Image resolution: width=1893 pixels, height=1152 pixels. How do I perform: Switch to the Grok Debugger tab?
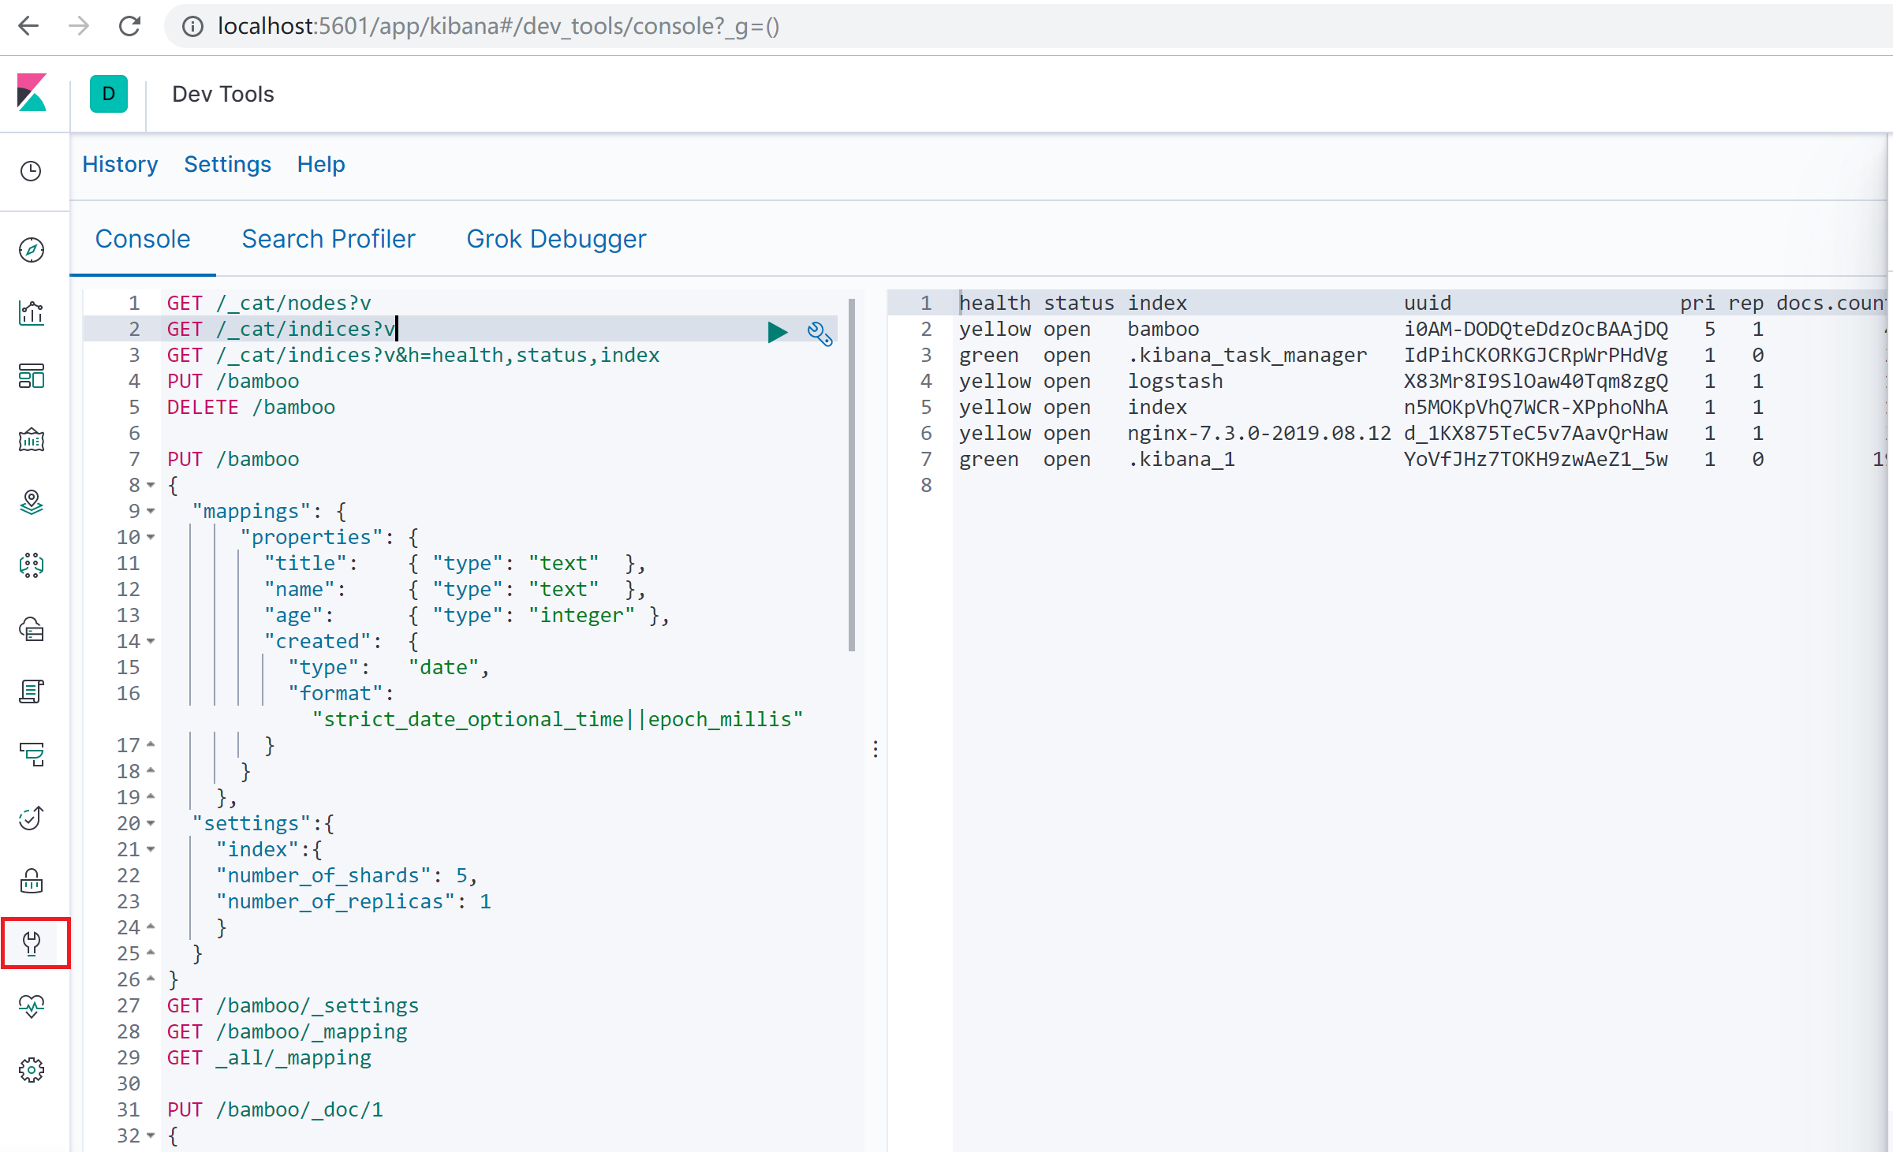(x=554, y=240)
